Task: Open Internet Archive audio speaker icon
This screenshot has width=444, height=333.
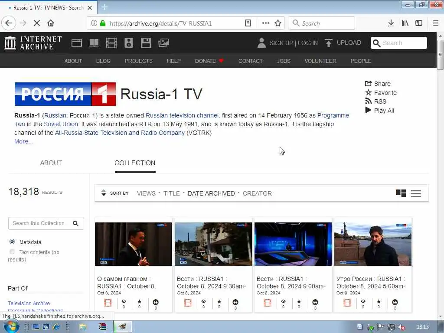Action: click(128, 43)
